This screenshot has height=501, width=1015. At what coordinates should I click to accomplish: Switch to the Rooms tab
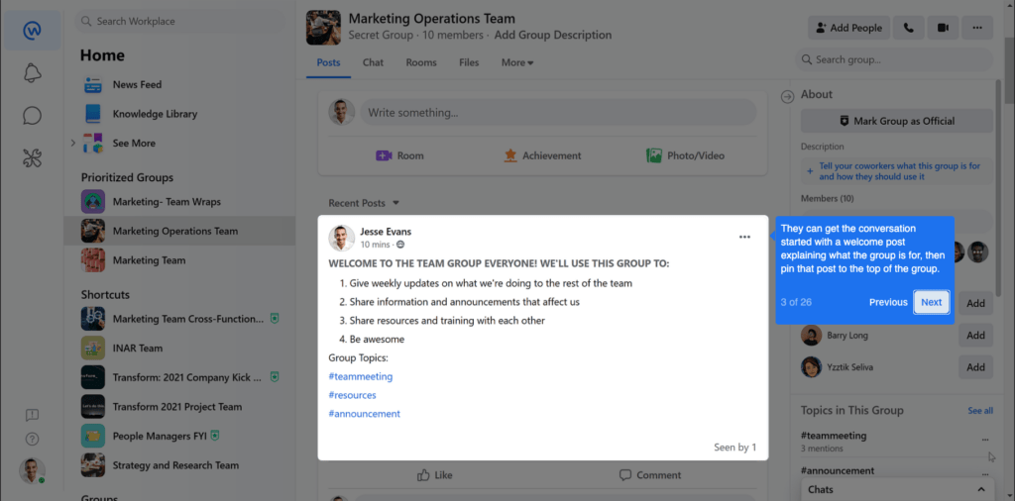click(421, 62)
